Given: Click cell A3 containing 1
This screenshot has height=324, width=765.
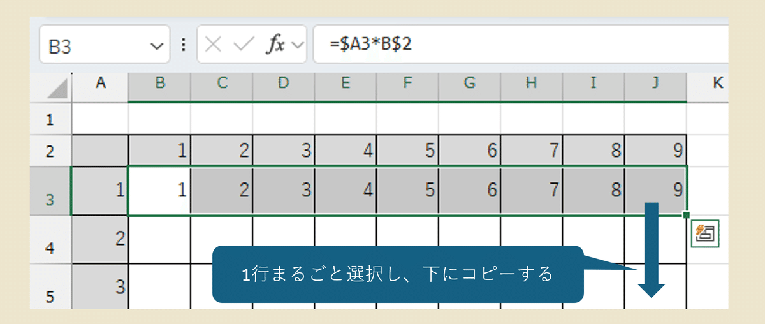Looking at the screenshot, I should [100, 191].
